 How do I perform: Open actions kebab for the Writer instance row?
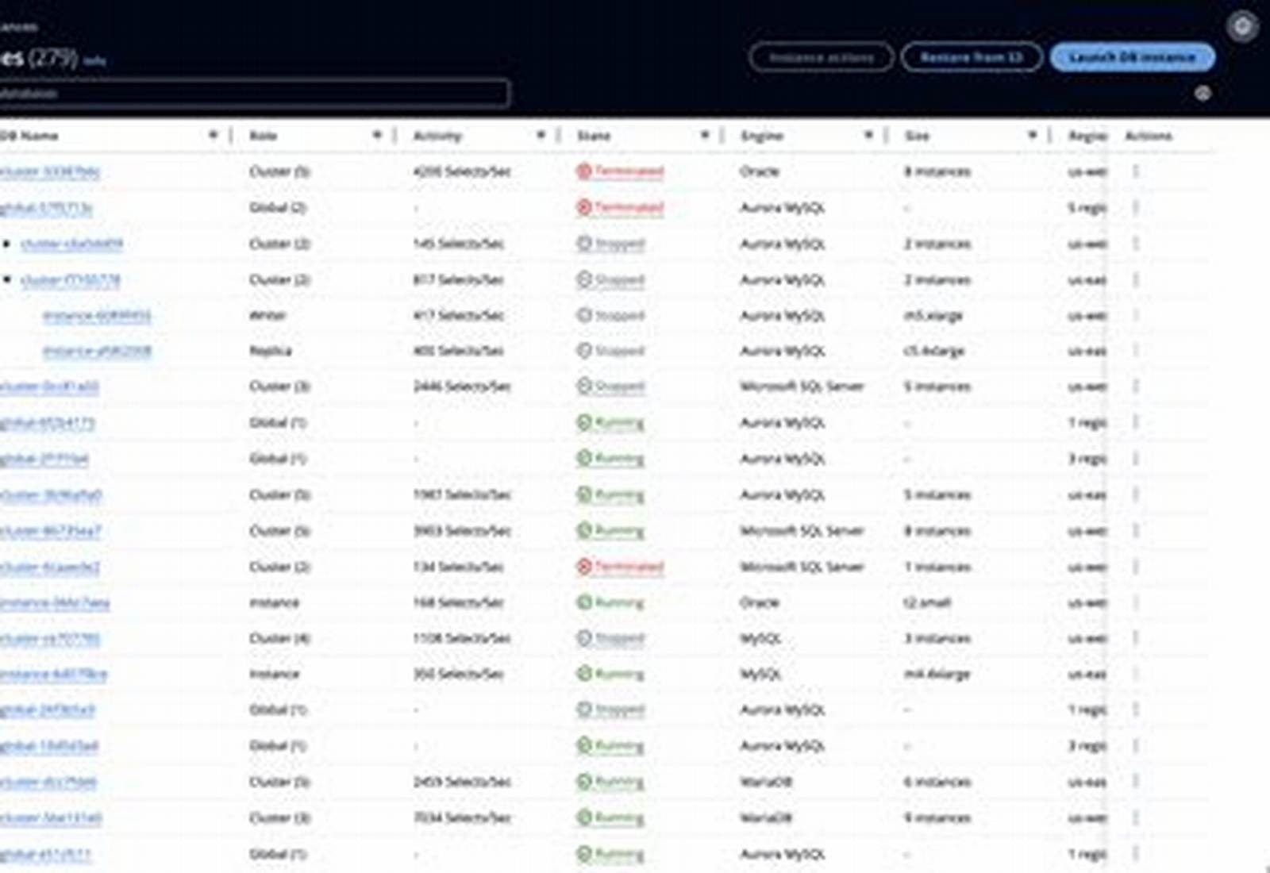(x=1136, y=315)
